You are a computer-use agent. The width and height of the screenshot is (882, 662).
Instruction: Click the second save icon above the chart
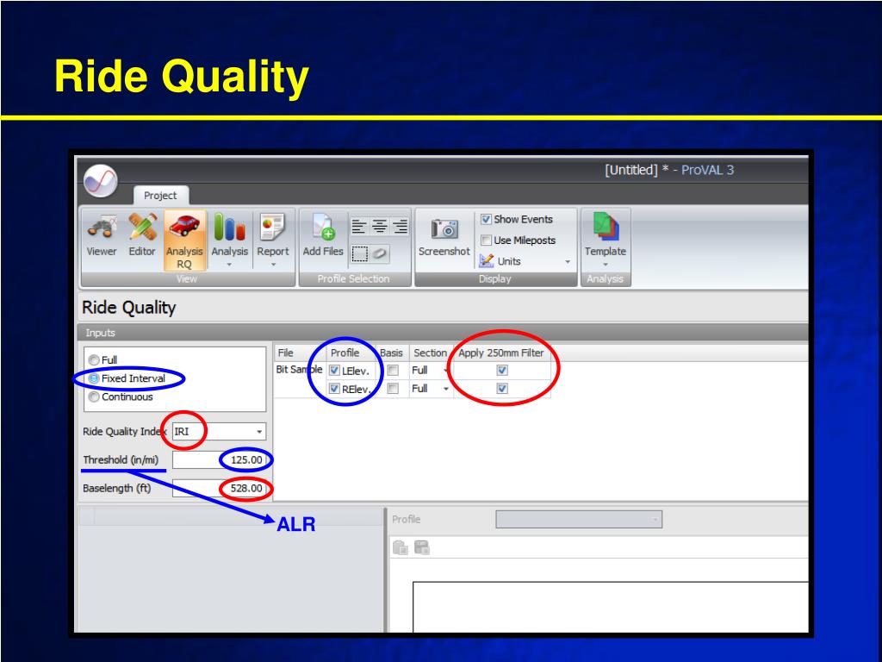tap(422, 547)
